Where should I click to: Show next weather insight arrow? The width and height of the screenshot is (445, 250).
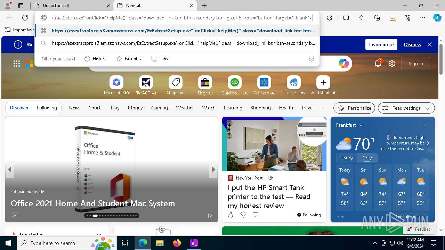pos(428,143)
